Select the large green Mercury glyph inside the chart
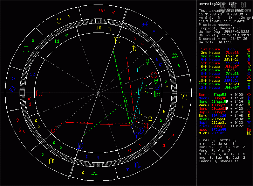The height and width of the screenshot is (186, 253). (147, 62)
